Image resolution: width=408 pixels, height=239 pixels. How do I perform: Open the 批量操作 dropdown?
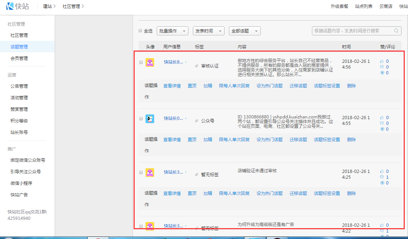click(173, 31)
